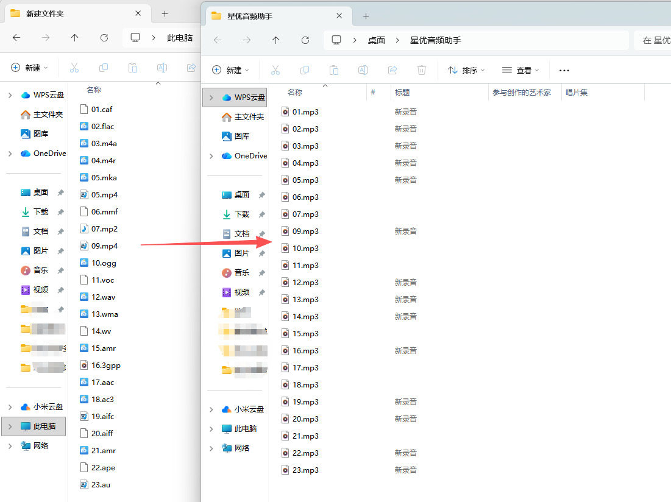
Task: Select file 13.wma
Action: pyautogui.click(x=99, y=314)
